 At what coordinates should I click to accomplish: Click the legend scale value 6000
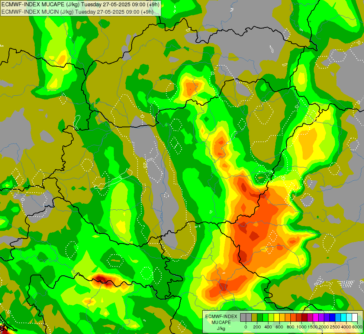(x=357, y=327)
